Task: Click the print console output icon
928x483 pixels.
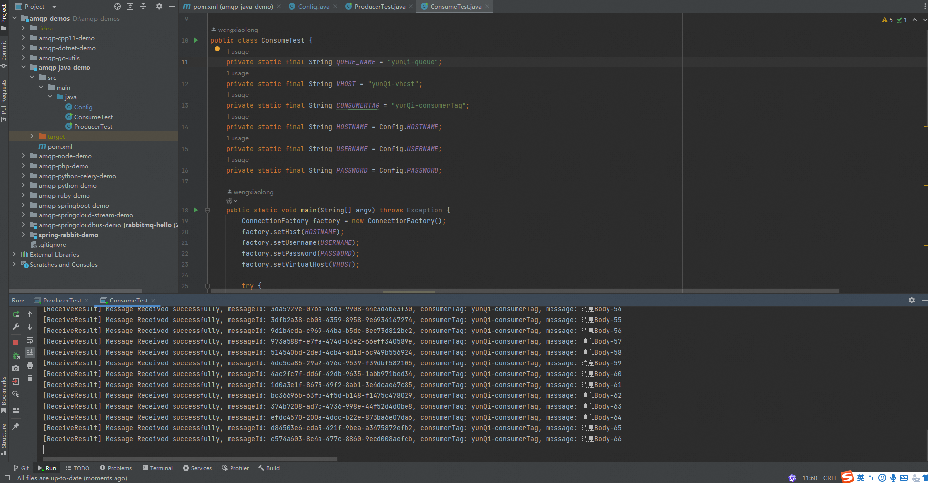Action: click(x=30, y=366)
